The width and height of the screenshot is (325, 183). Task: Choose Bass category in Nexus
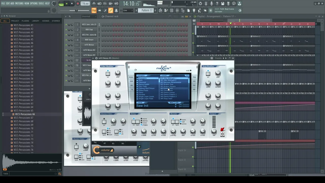[x=141, y=80]
